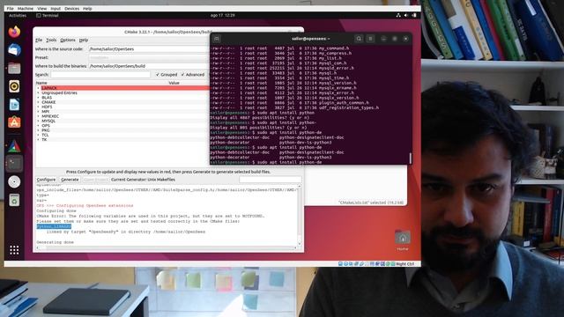Viewport: 564px width, 317px height.
Task: Select the CMake triangle icon in dock
Action: 14,145
